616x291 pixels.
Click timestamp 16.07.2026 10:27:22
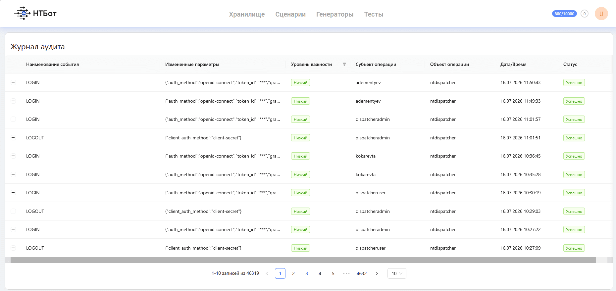(520, 229)
